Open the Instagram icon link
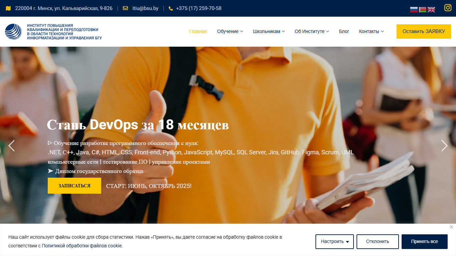 448,8
